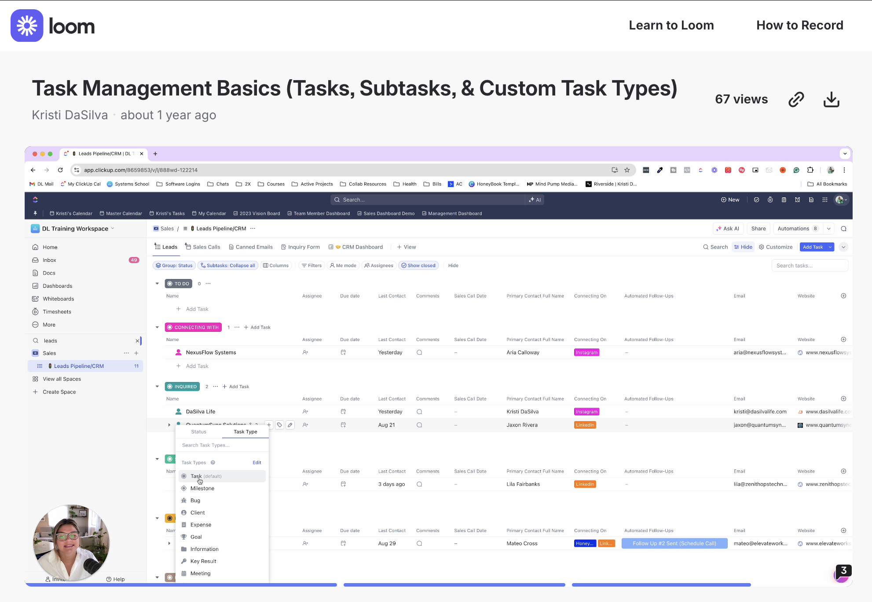Toggle the Show closed filter
Screen dimensions: 872x602
pyautogui.click(x=418, y=265)
